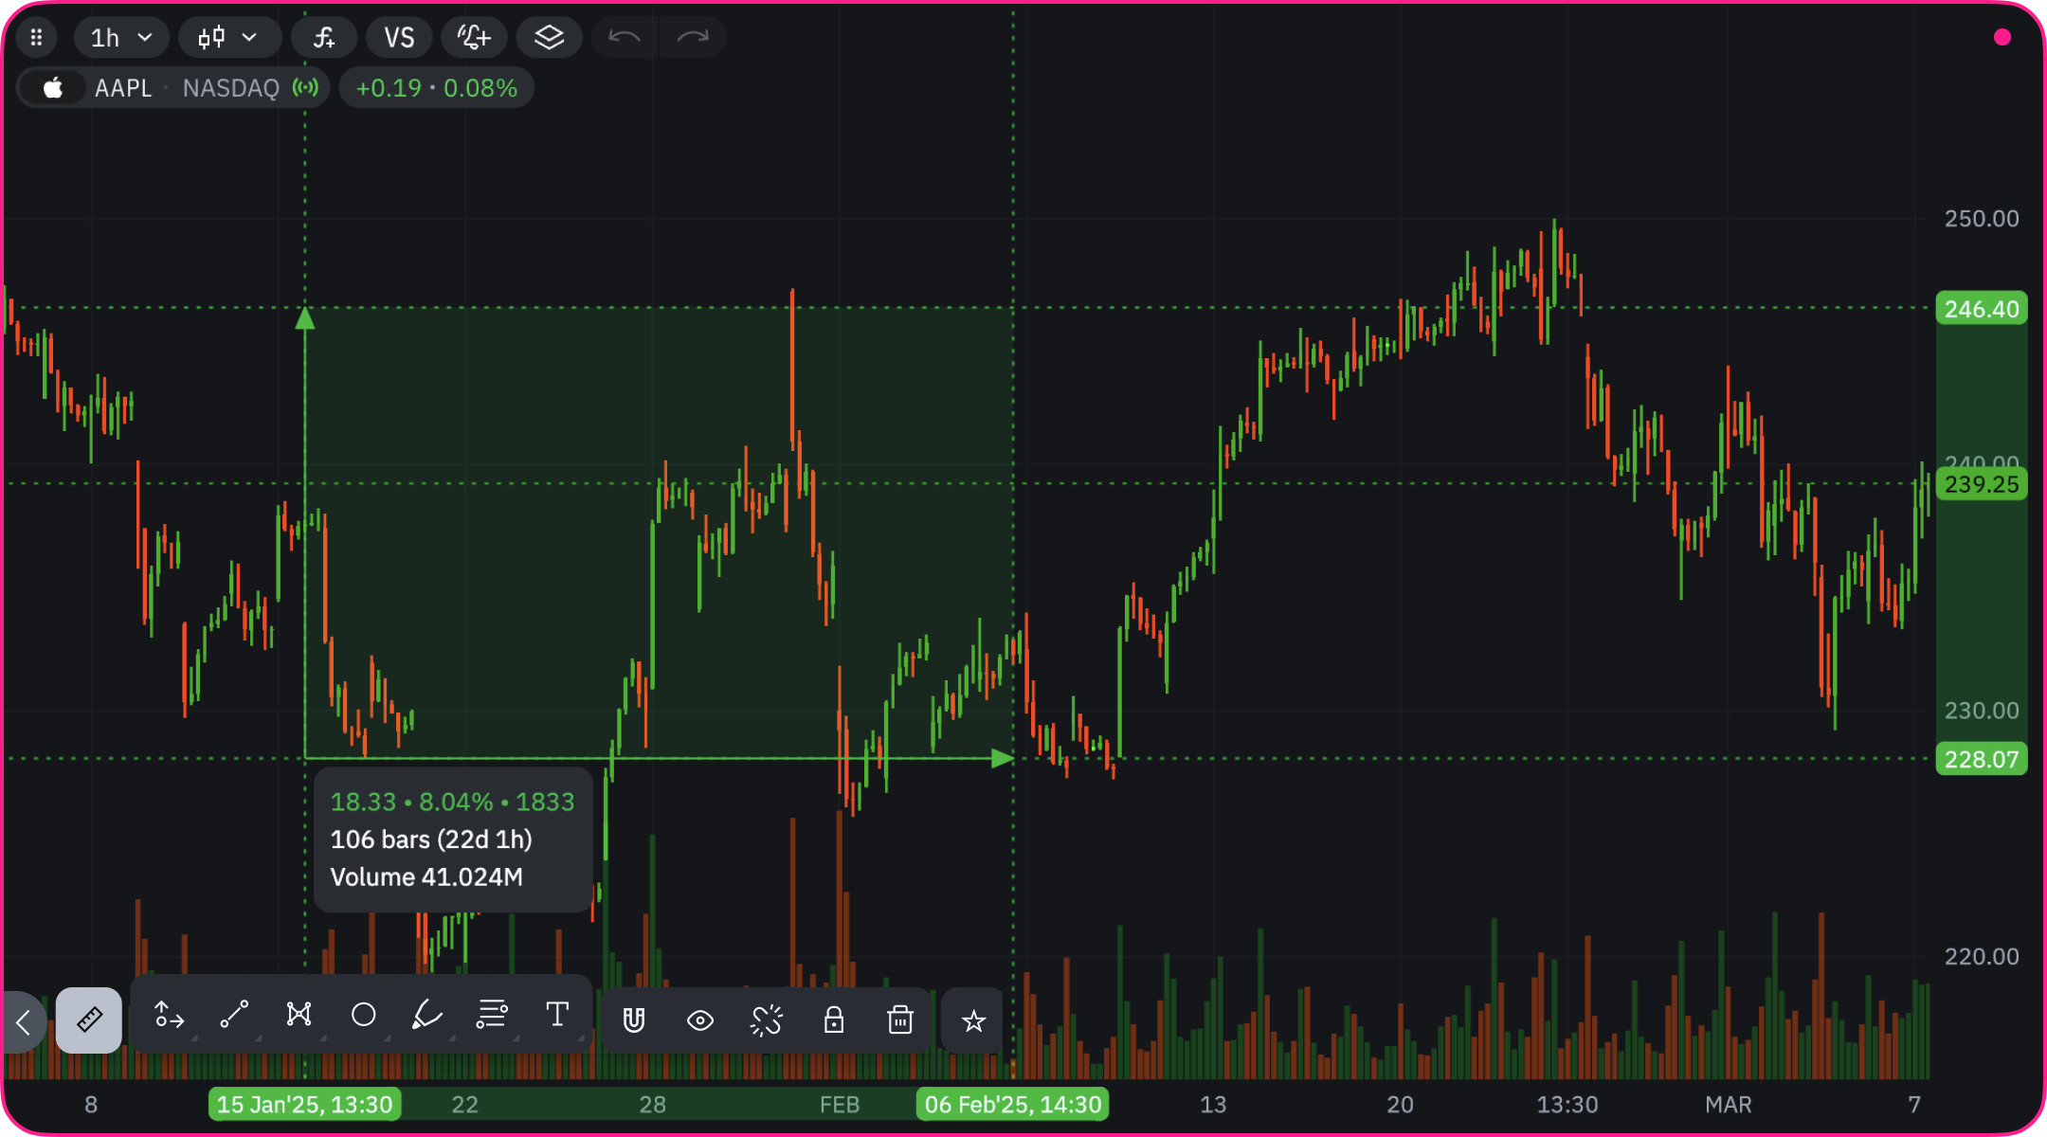Open the layers object tree
This screenshot has height=1137, width=2047.
549,38
